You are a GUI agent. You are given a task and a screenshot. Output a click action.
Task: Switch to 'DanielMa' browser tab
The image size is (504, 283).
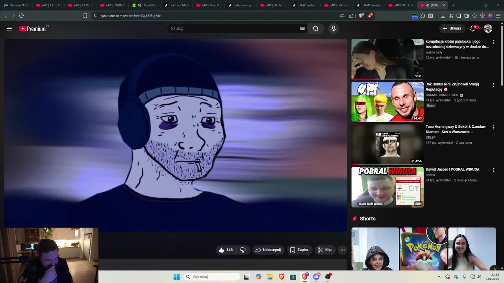145,5
